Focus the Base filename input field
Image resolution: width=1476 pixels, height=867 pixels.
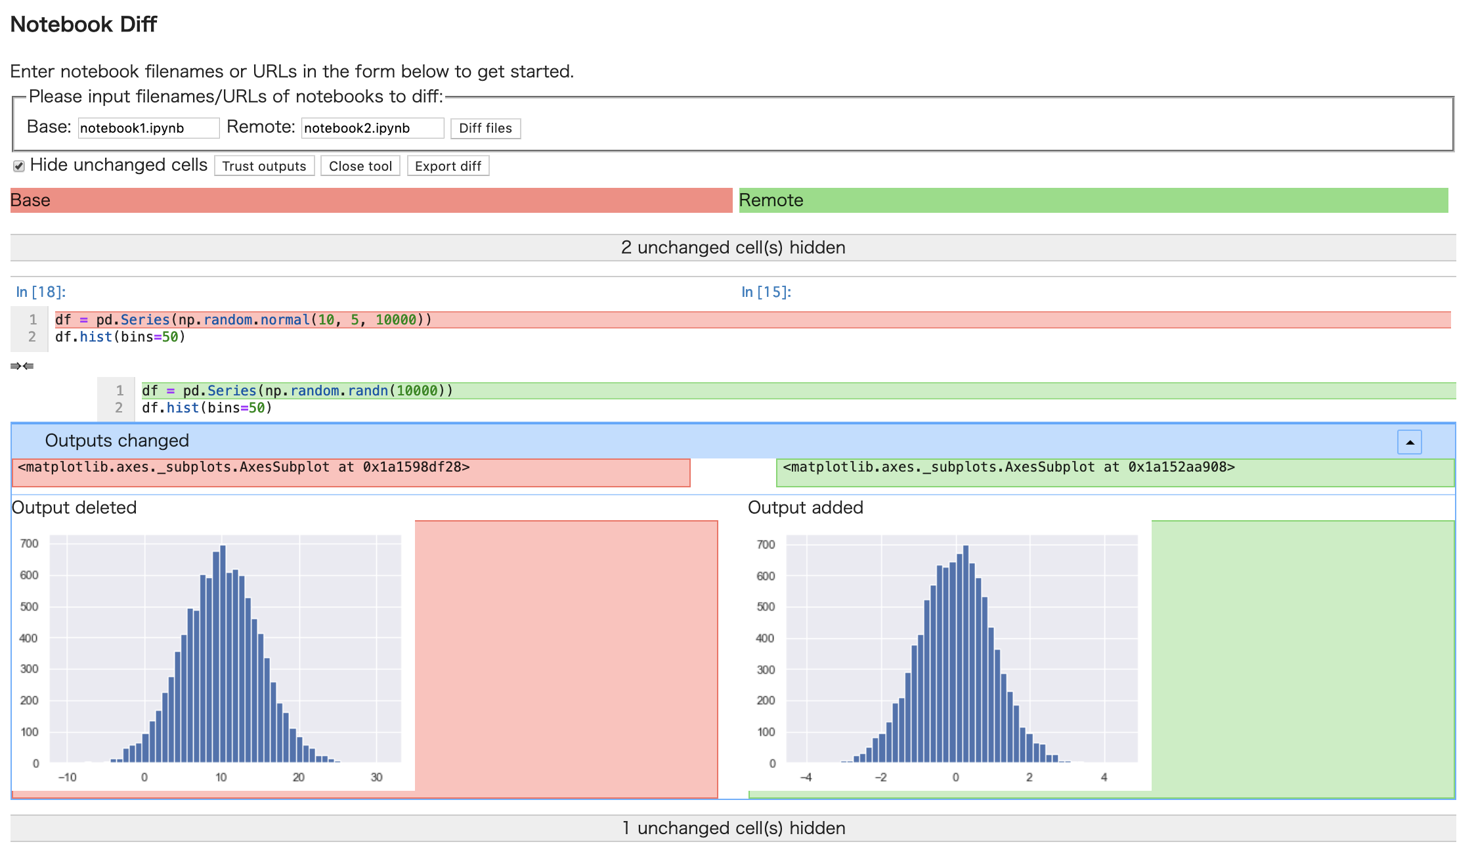tap(148, 128)
